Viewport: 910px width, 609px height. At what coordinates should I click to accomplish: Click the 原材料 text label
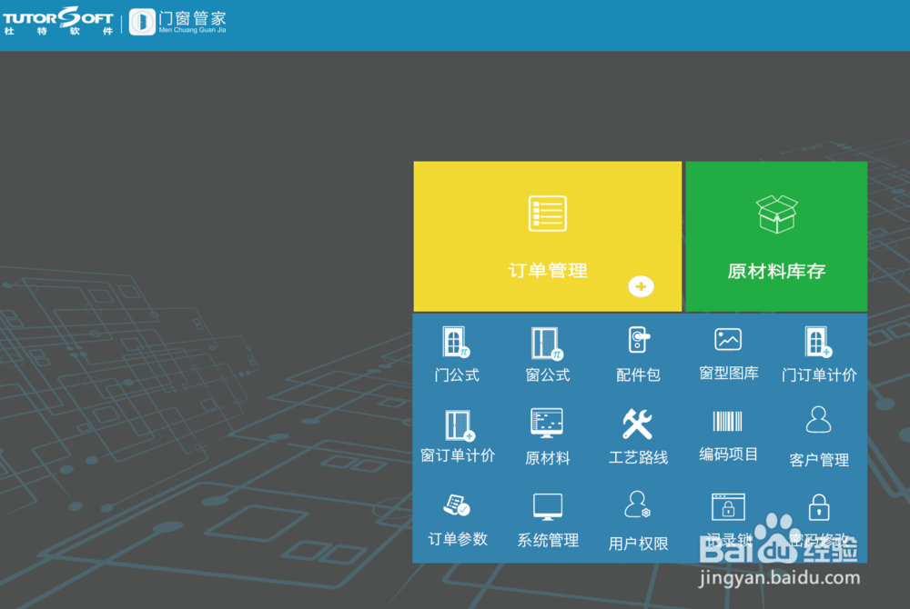pos(547,458)
